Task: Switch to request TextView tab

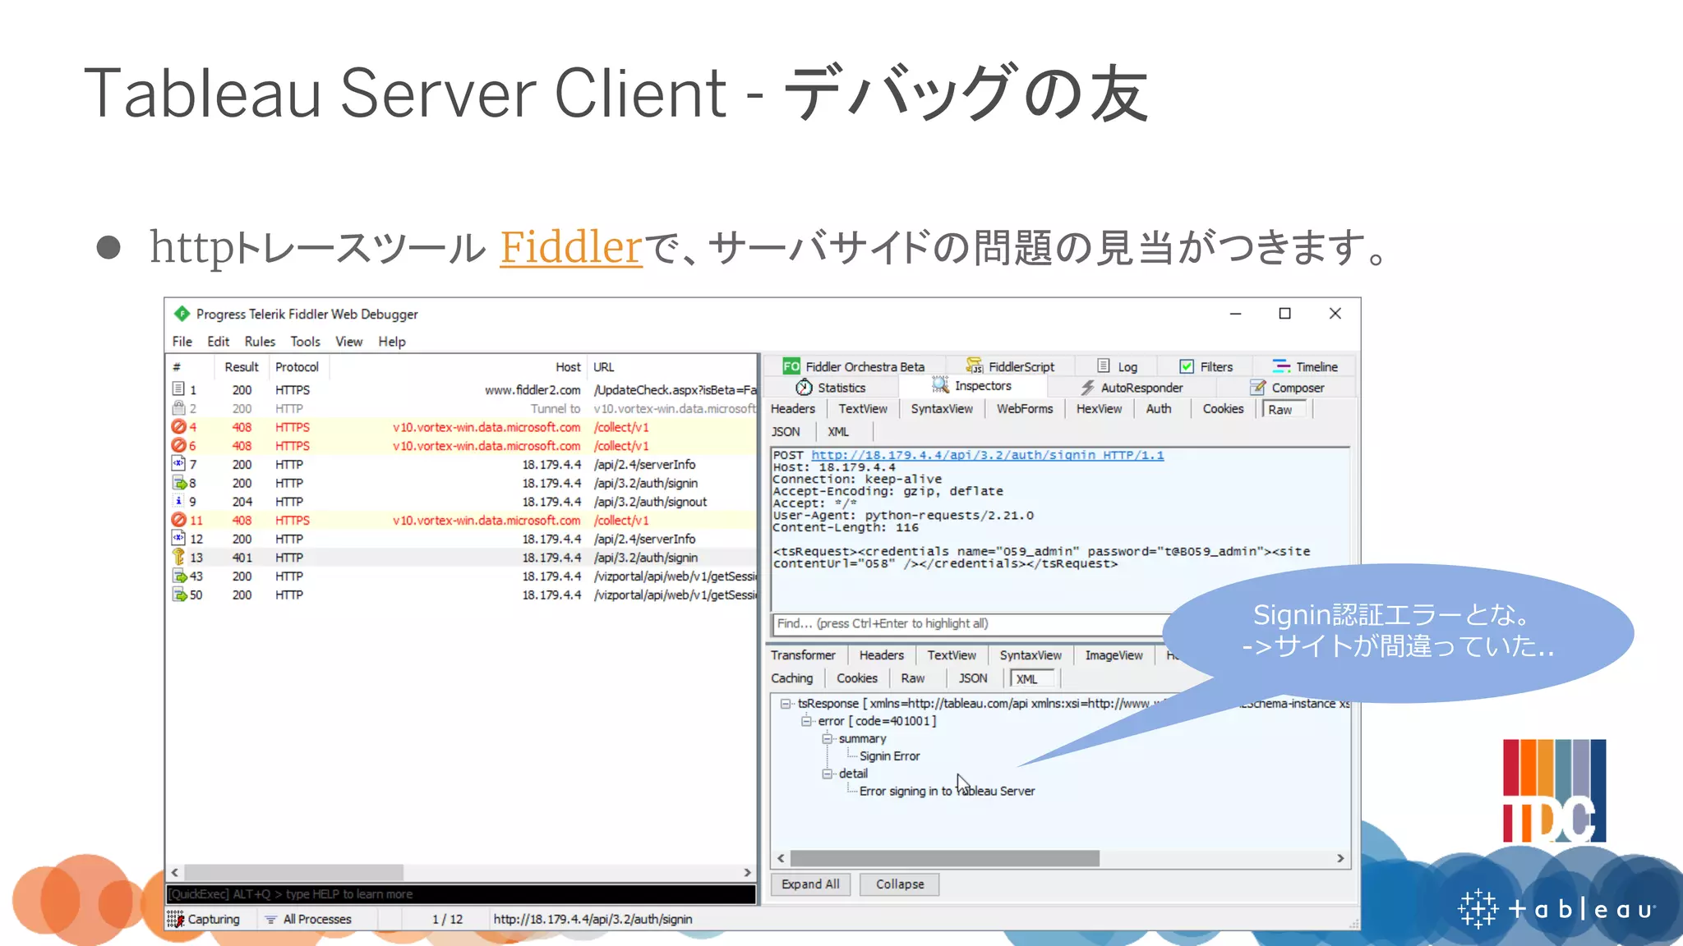Action: [x=862, y=409]
